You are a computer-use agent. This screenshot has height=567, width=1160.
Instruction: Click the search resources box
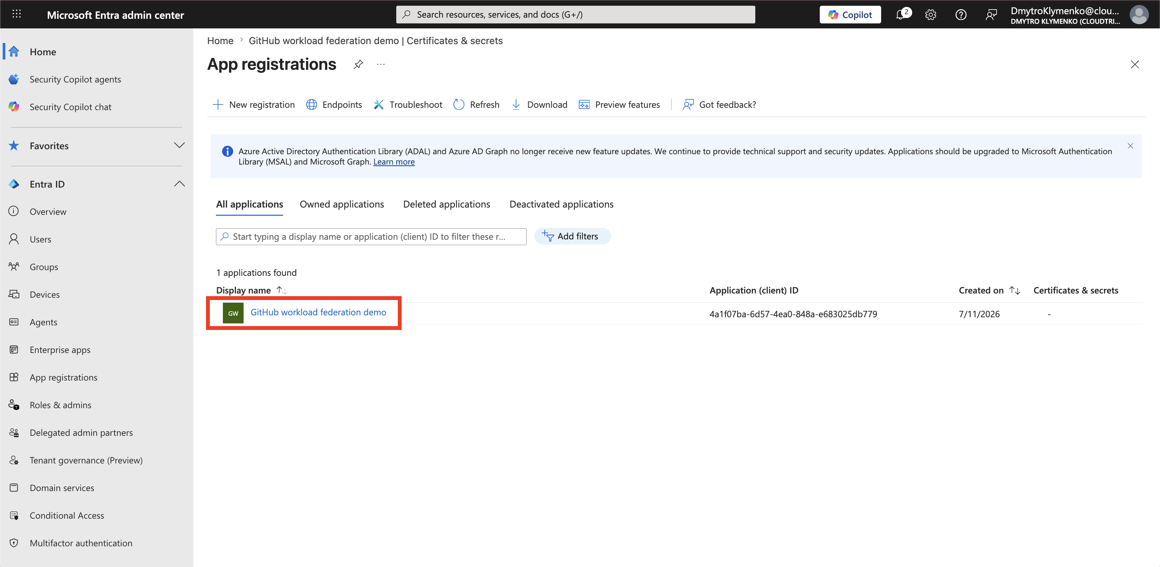tap(575, 15)
